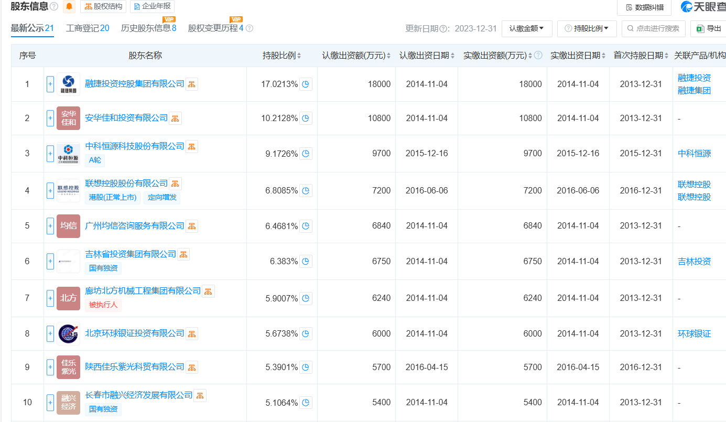Expand row 2 安华佳和投资 details

click(50, 118)
